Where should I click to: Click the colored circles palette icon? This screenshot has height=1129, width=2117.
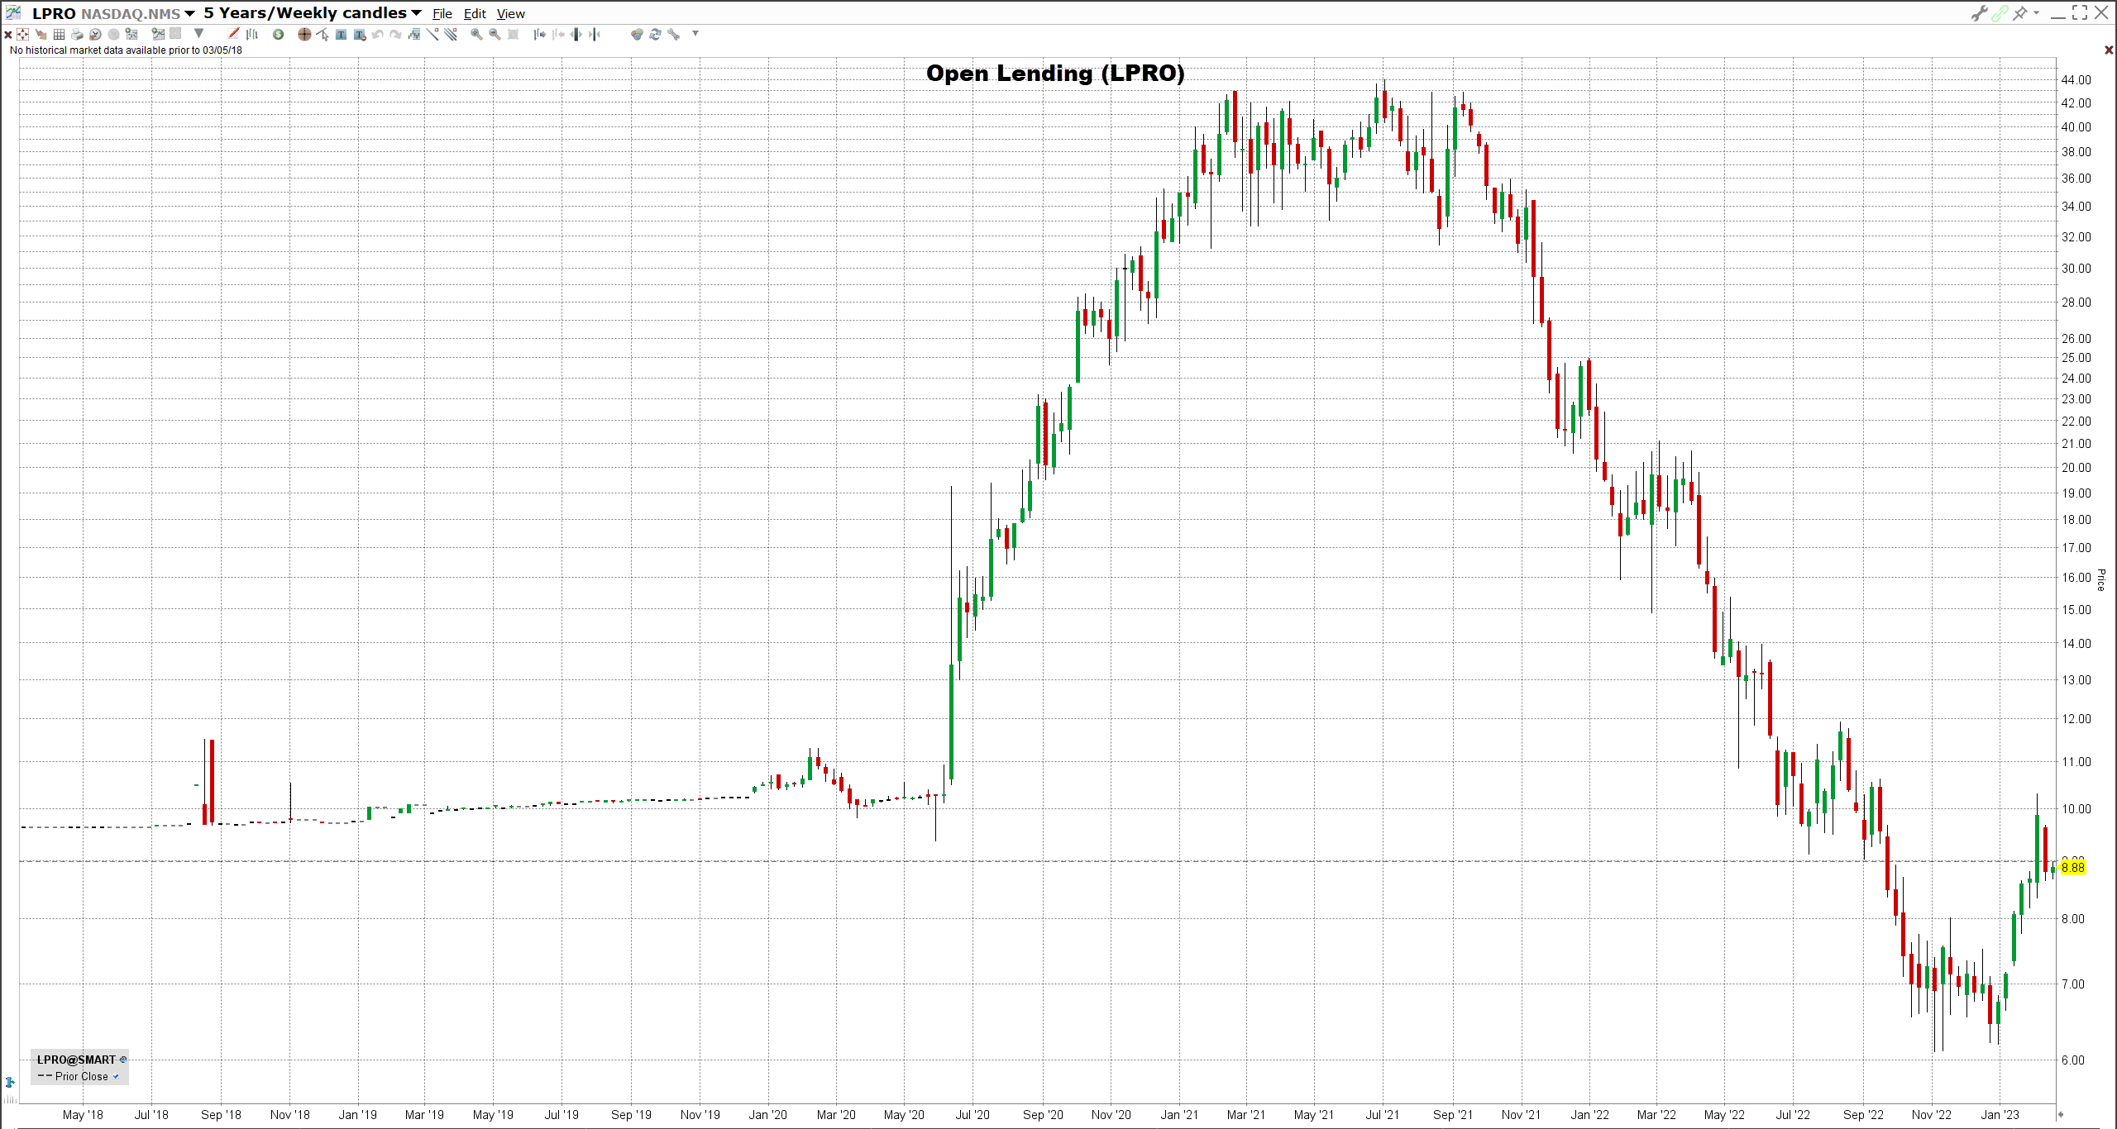tap(637, 35)
